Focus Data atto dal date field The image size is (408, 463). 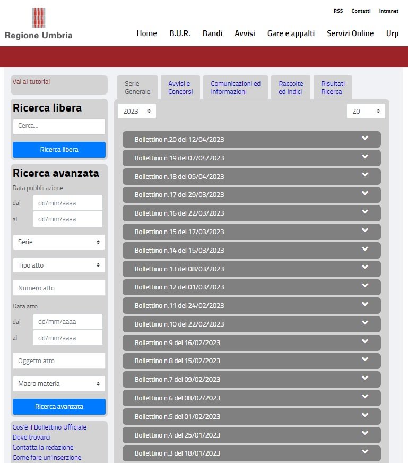[67, 322]
